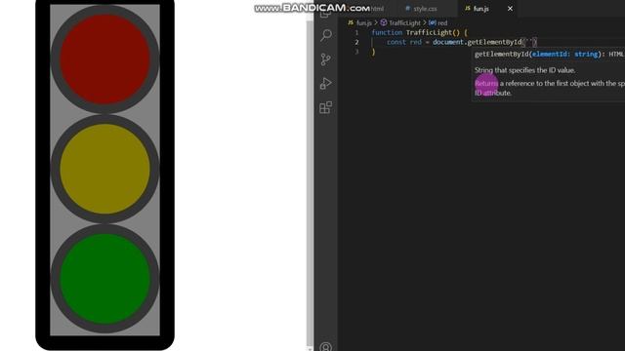Close the fun.js tab
This screenshot has width=625, height=351.
click(x=510, y=9)
